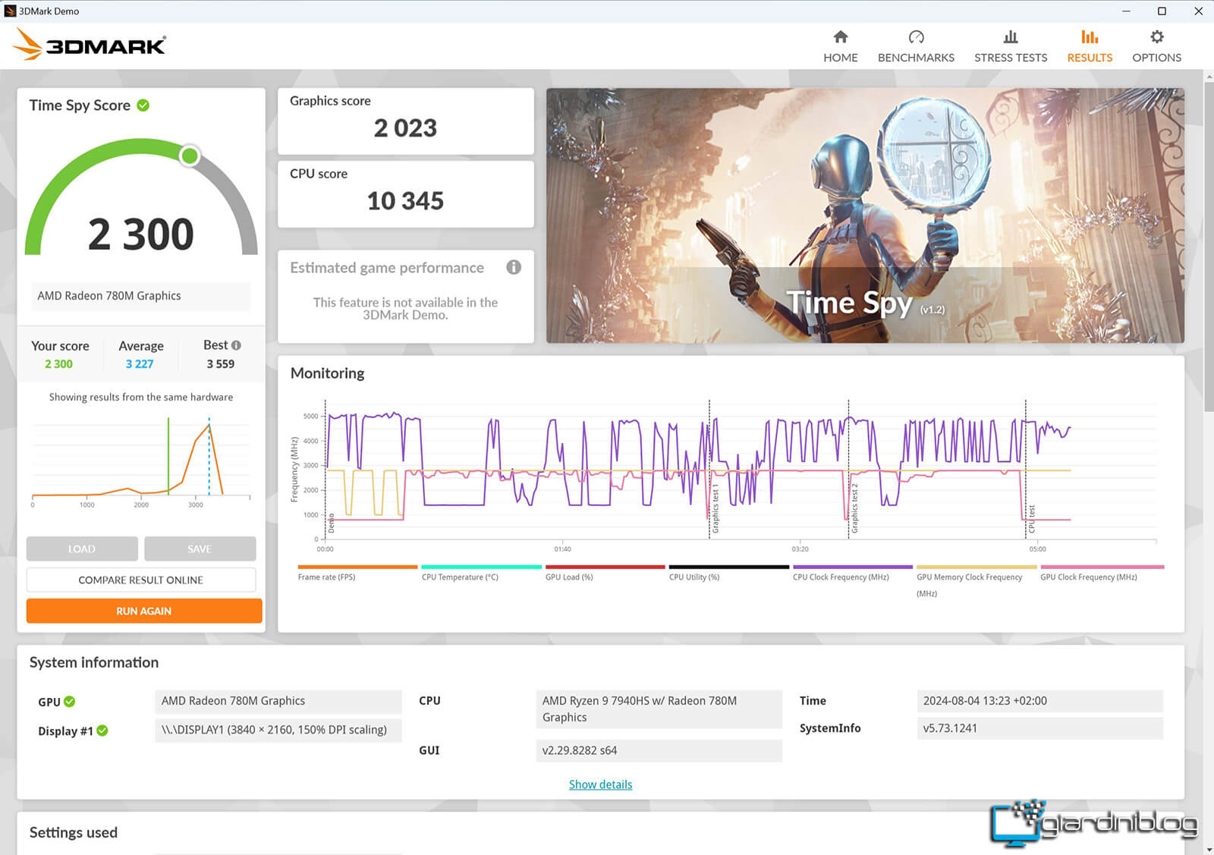Click green check next to GPU
Screen dimensions: 1214x855
pos(70,702)
